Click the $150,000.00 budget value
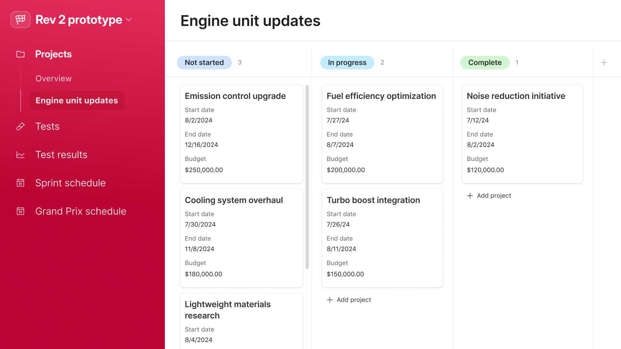 [x=346, y=274]
